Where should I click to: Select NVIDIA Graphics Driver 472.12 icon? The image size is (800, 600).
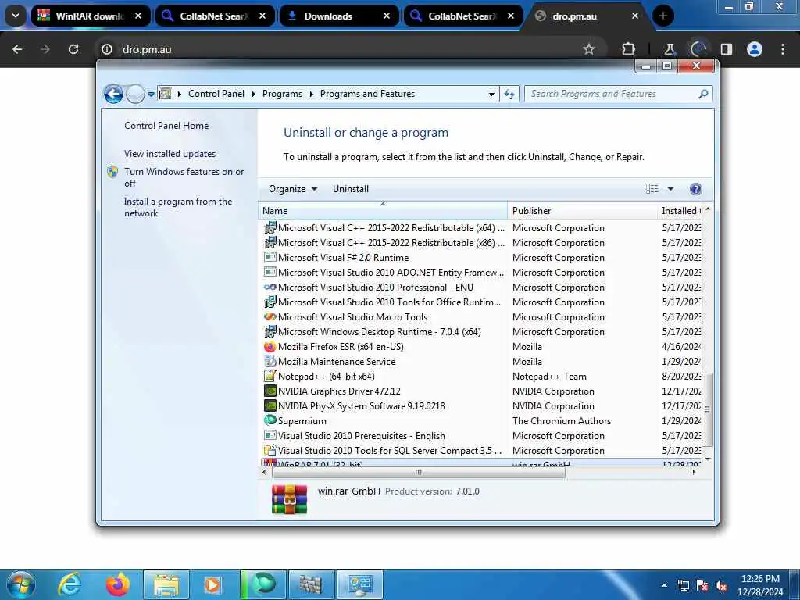tap(270, 391)
